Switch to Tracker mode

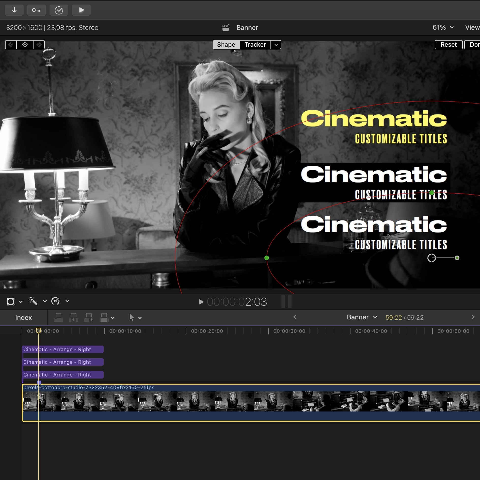coord(255,45)
